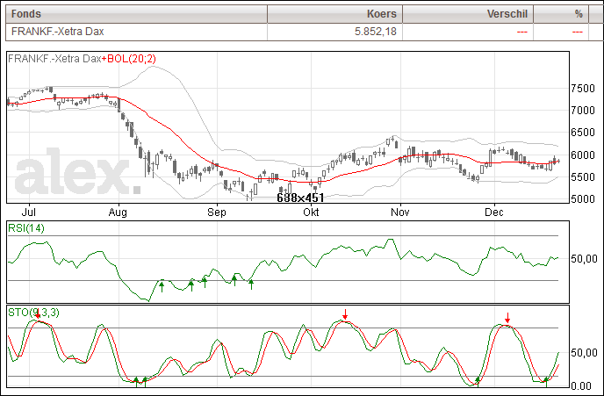Click the Okt month axis label
This screenshot has width=604, height=396.
(x=311, y=212)
